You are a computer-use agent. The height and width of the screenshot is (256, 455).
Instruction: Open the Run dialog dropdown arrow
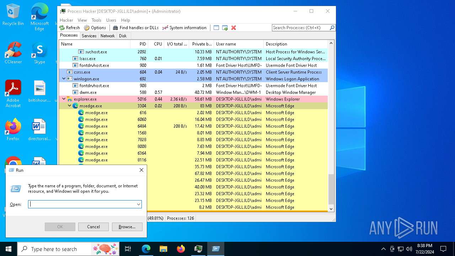138,204
